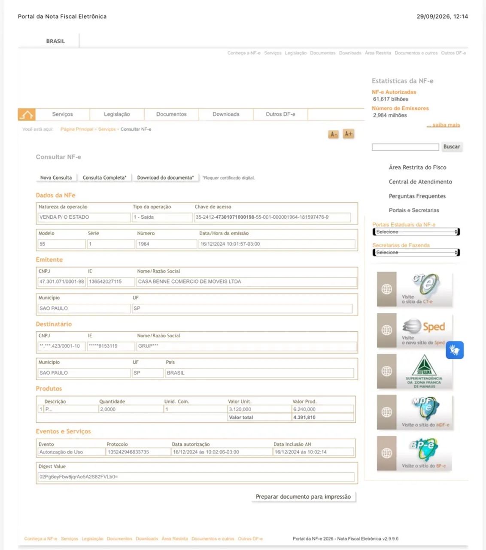Click footer Legislação link
This screenshot has height=550, width=486.
[92, 539]
